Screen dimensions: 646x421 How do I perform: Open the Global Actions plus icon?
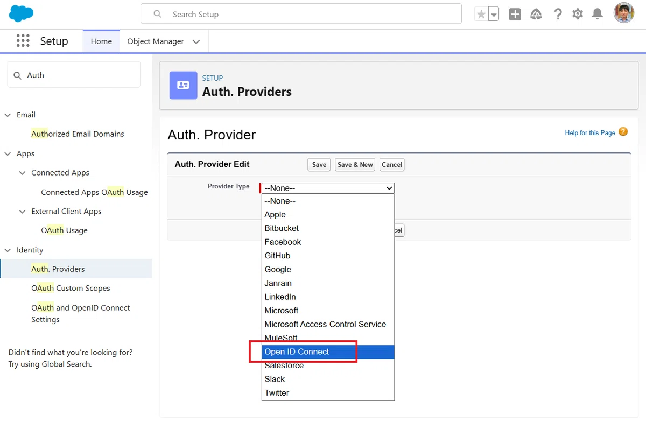click(x=515, y=15)
